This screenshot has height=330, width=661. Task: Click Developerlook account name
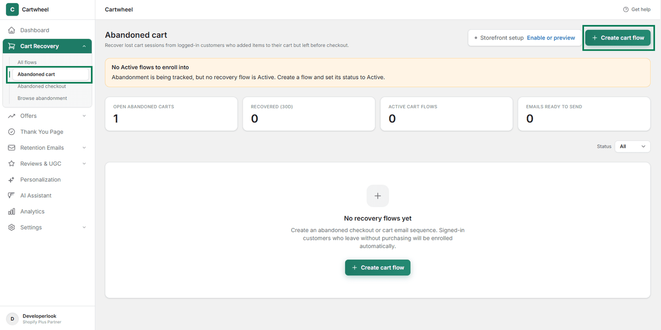tap(40, 316)
